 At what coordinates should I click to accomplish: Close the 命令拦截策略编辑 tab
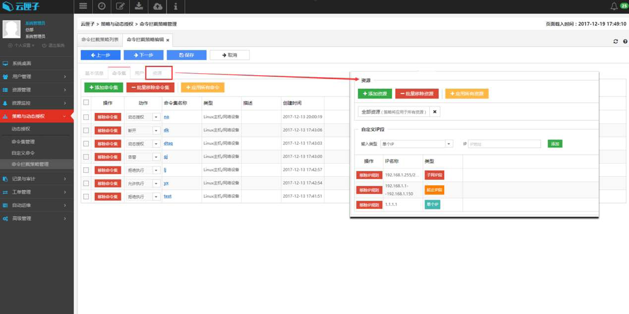(168, 40)
